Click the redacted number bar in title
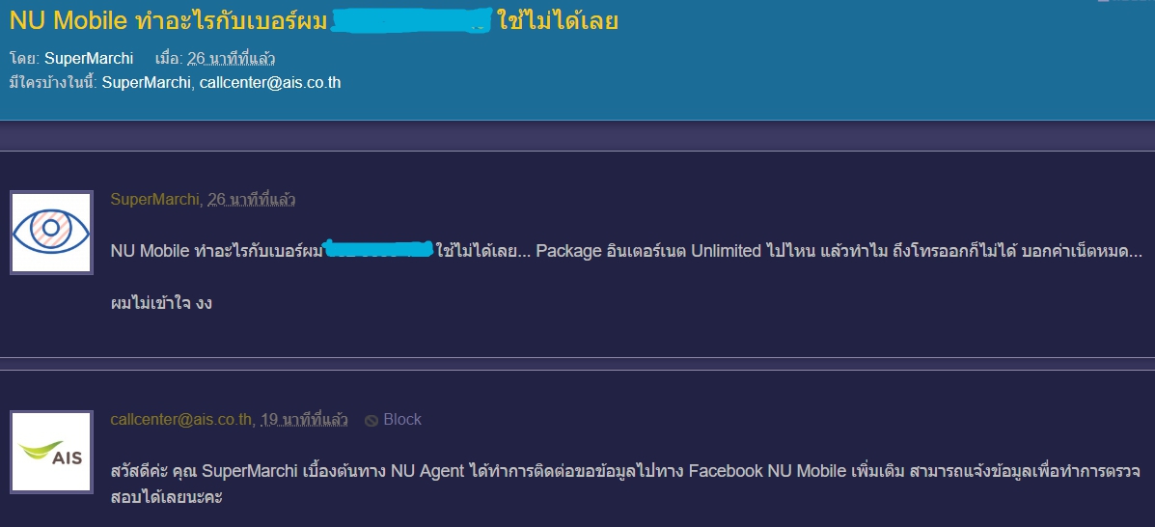Image resolution: width=1155 pixels, height=527 pixels. 411,20
